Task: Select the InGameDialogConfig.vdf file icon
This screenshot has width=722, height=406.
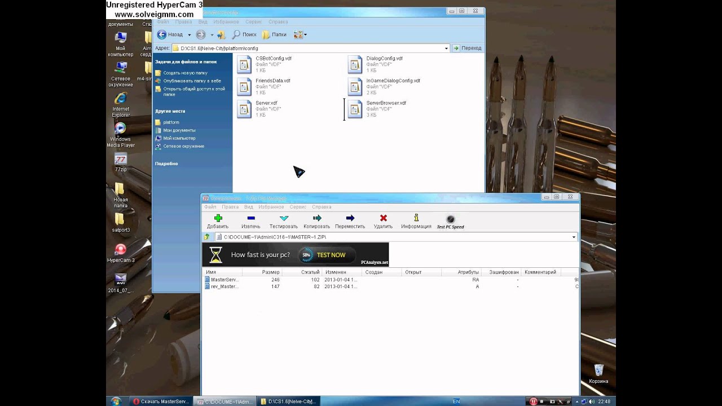Action: click(x=355, y=86)
